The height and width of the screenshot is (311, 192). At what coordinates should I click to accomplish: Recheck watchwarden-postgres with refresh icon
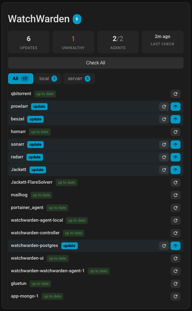click(164, 246)
